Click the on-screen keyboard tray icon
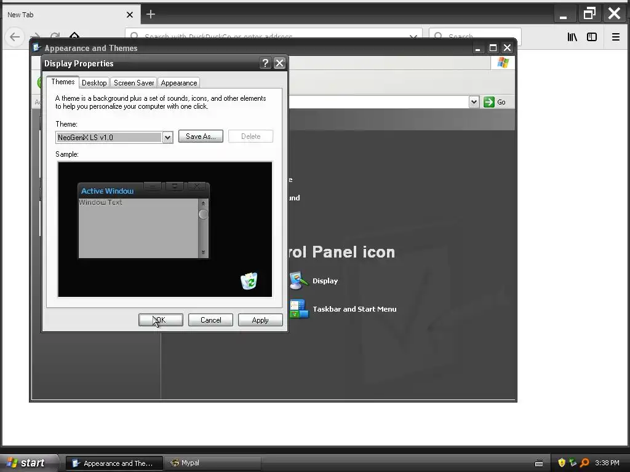Screen dimensions: 630x472 click(539, 463)
